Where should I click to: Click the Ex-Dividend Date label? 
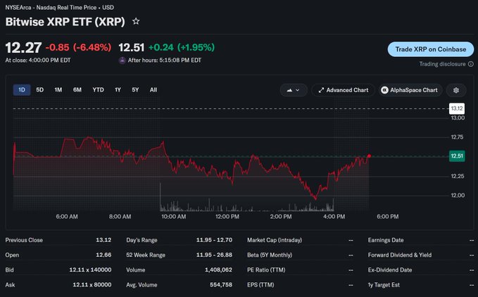[390, 270]
